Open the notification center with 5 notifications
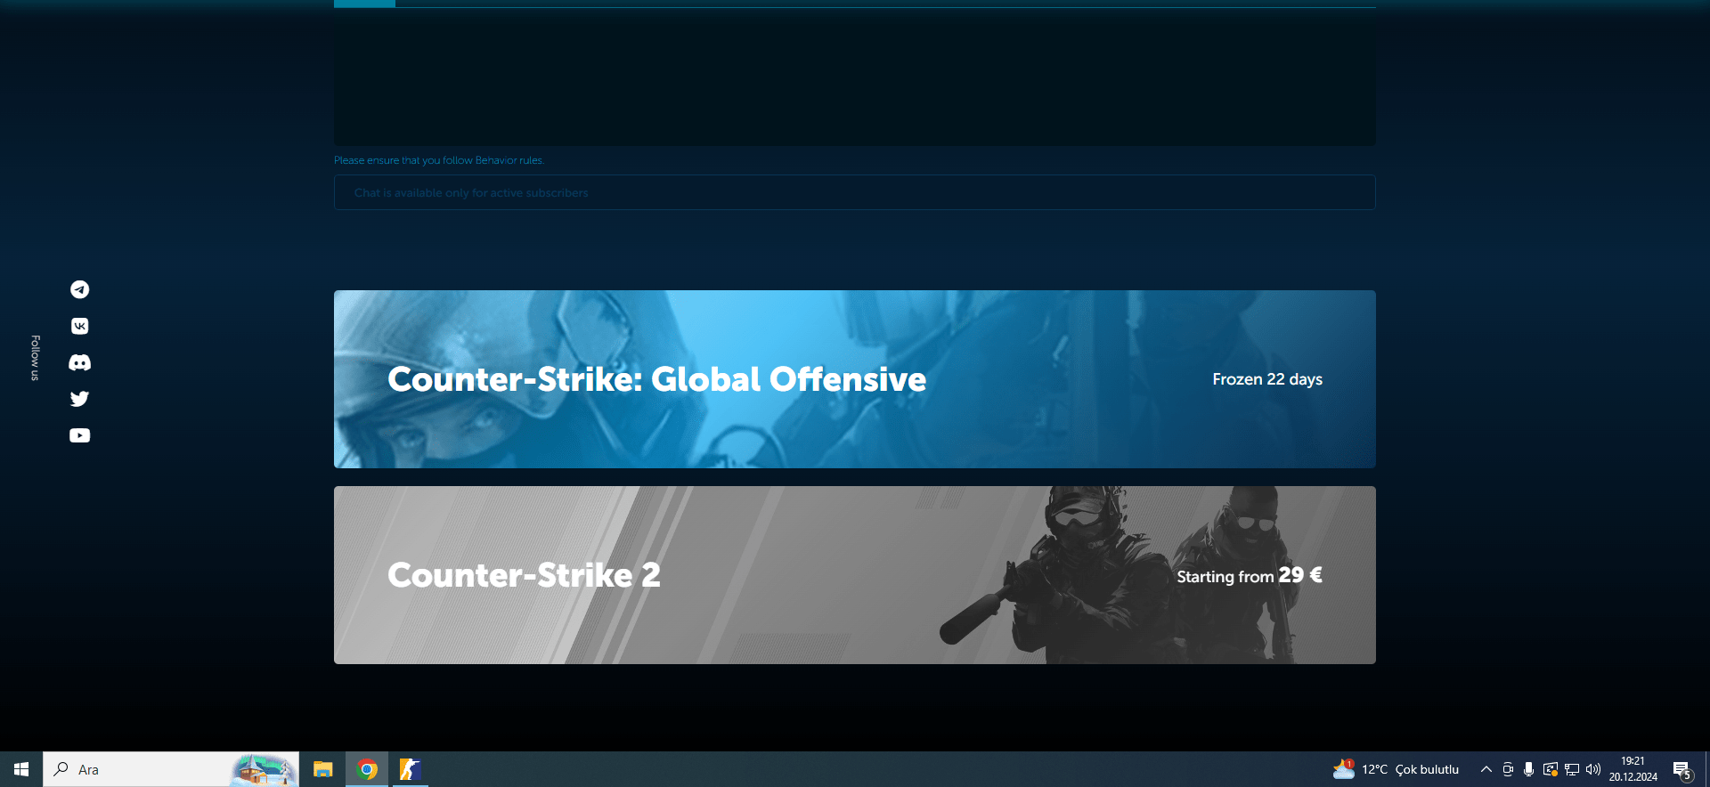1710x787 pixels. point(1682,770)
